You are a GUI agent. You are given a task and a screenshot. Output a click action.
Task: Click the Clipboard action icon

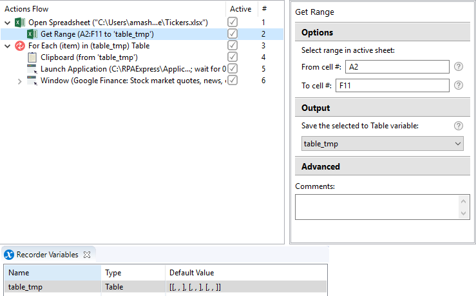(x=32, y=57)
